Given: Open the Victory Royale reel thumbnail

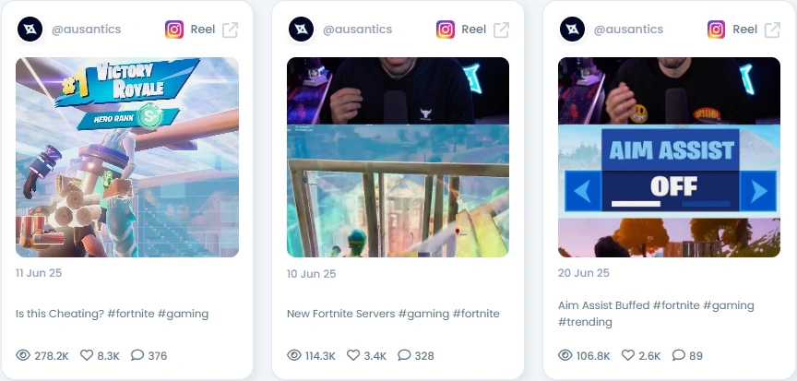Looking at the screenshot, I should (x=127, y=157).
